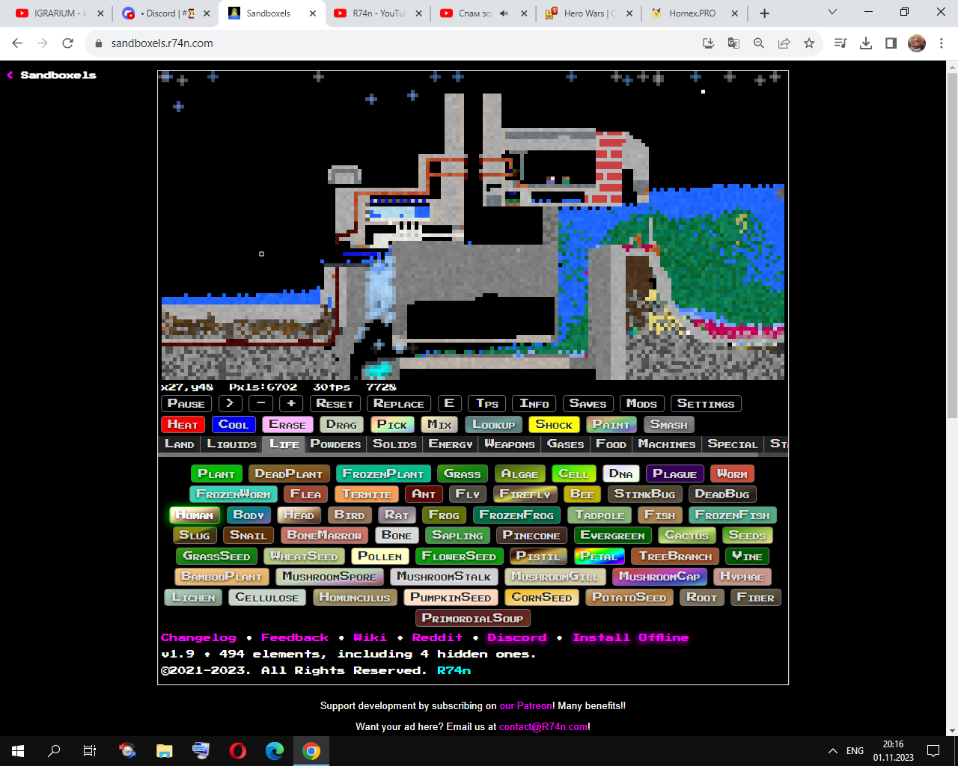This screenshot has height=766, width=958.
Task: Open the Changelog link
Action: pos(198,638)
